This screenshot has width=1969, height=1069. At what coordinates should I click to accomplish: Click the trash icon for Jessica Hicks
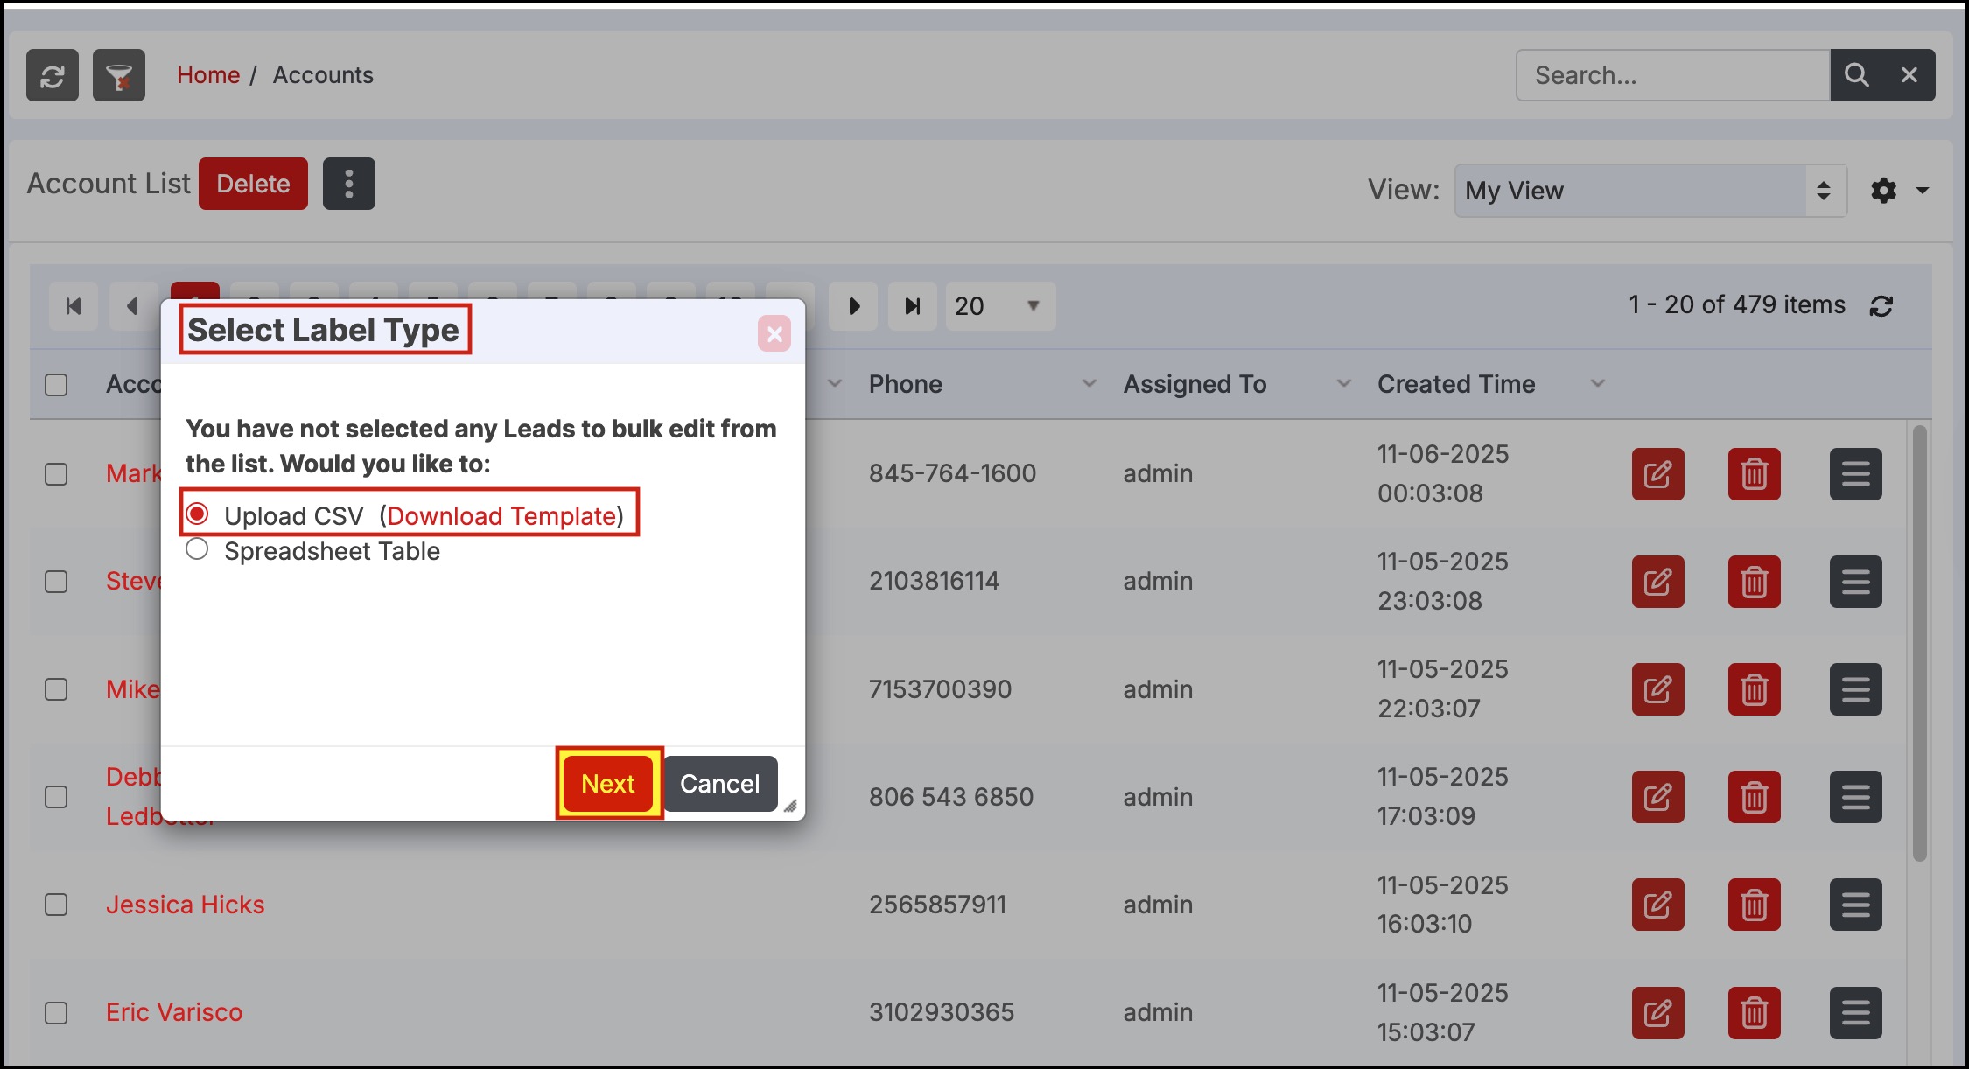point(1754,905)
